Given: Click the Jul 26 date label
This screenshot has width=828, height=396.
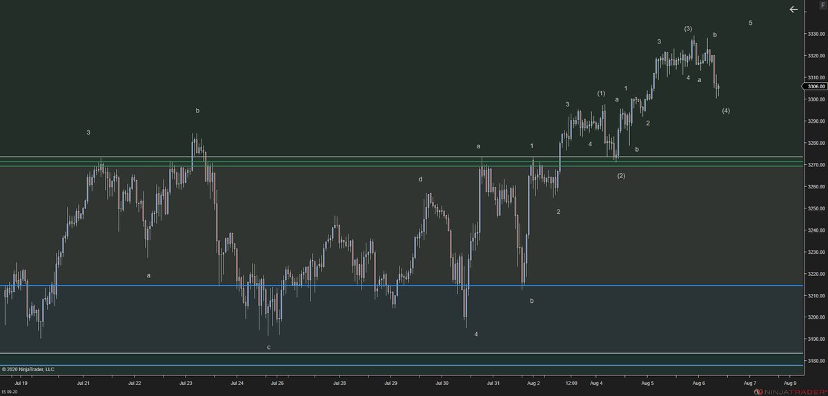Looking at the screenshot, I should (x=278, y=382).
